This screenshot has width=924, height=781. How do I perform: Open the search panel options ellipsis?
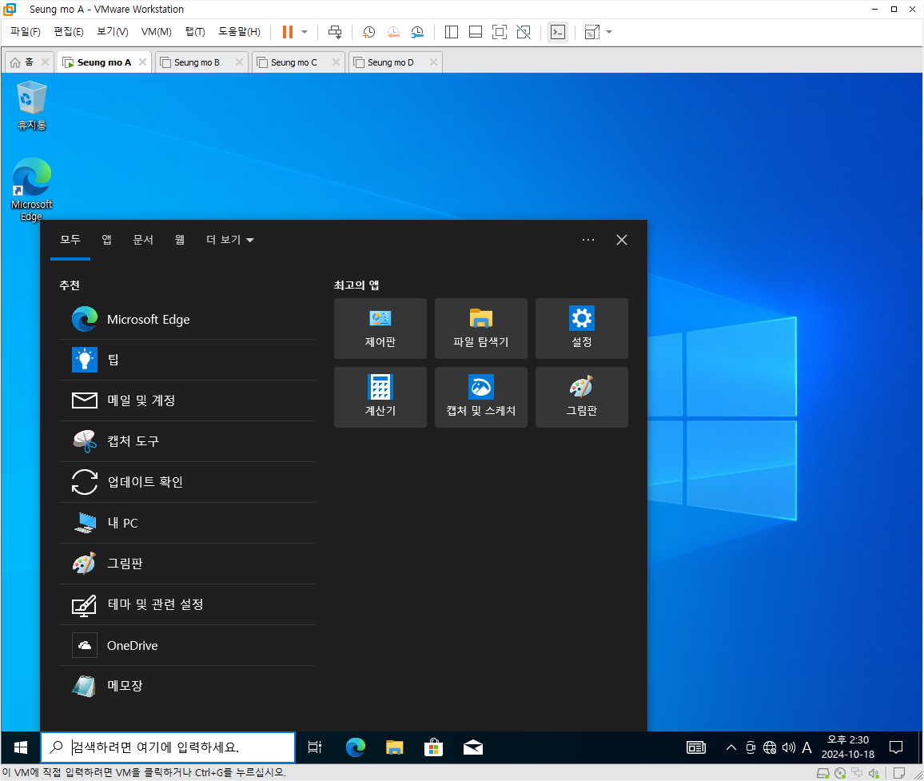coord(588,240)
